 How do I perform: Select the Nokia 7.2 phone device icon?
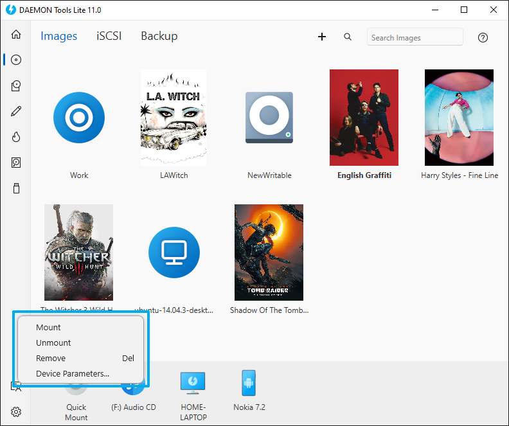[249, 383]
